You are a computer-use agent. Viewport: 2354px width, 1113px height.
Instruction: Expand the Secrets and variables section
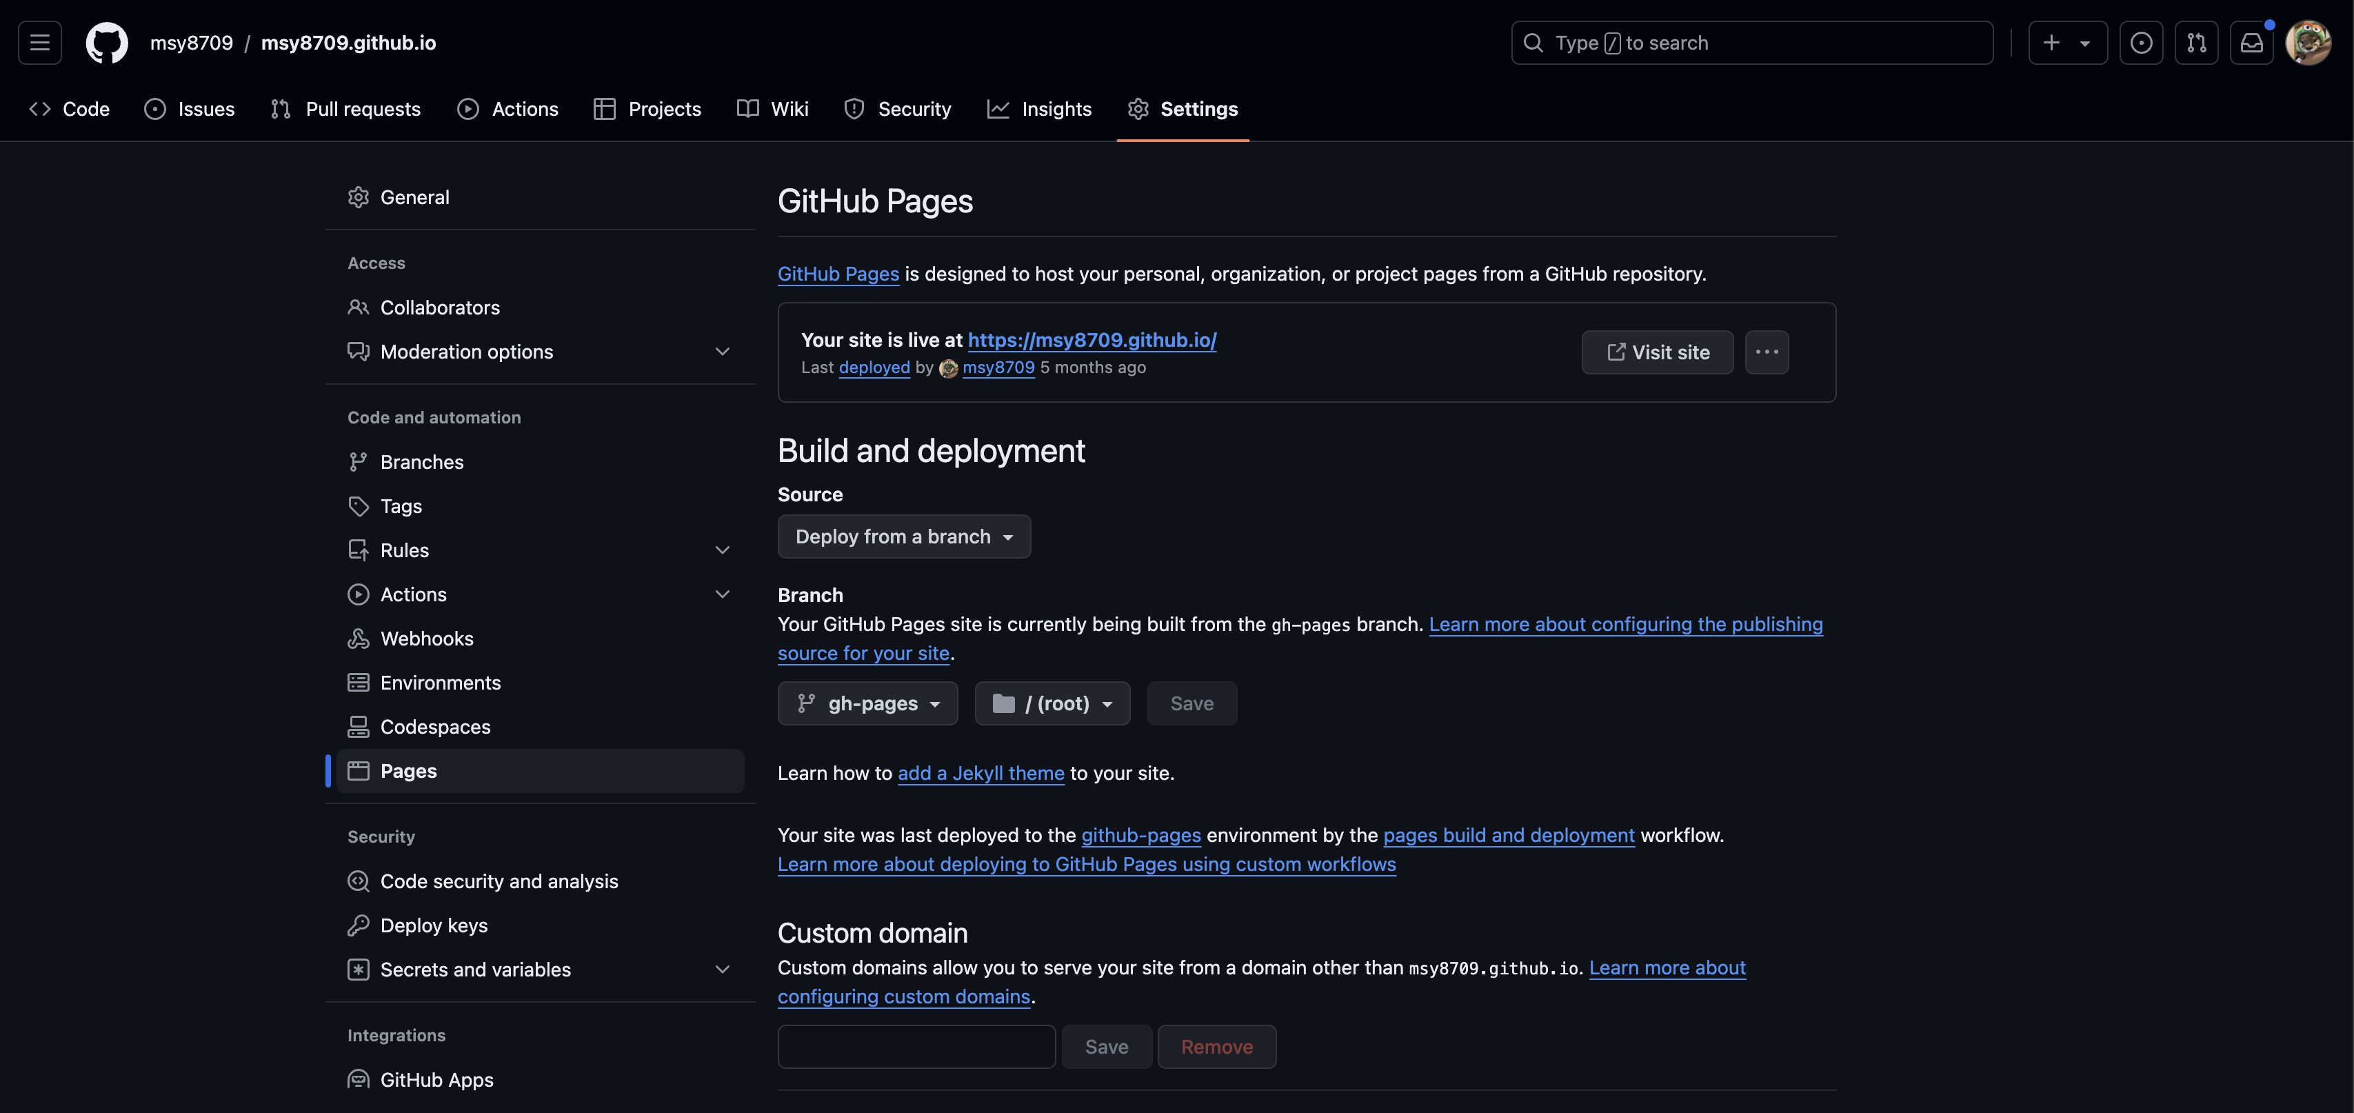coord(722,970)
